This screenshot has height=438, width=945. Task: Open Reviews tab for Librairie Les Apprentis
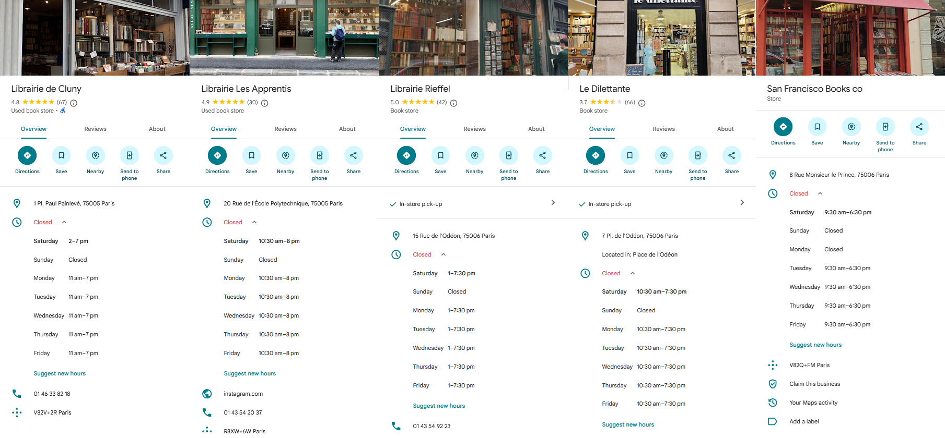pos(286,129)
